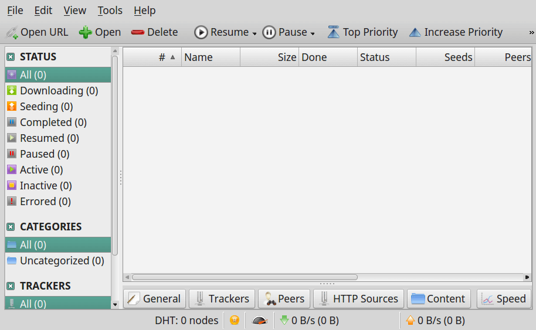Click the All status filter star icon
Image resolution: width=536 pixels, height=330 pixels.
[x=12, y=74]
